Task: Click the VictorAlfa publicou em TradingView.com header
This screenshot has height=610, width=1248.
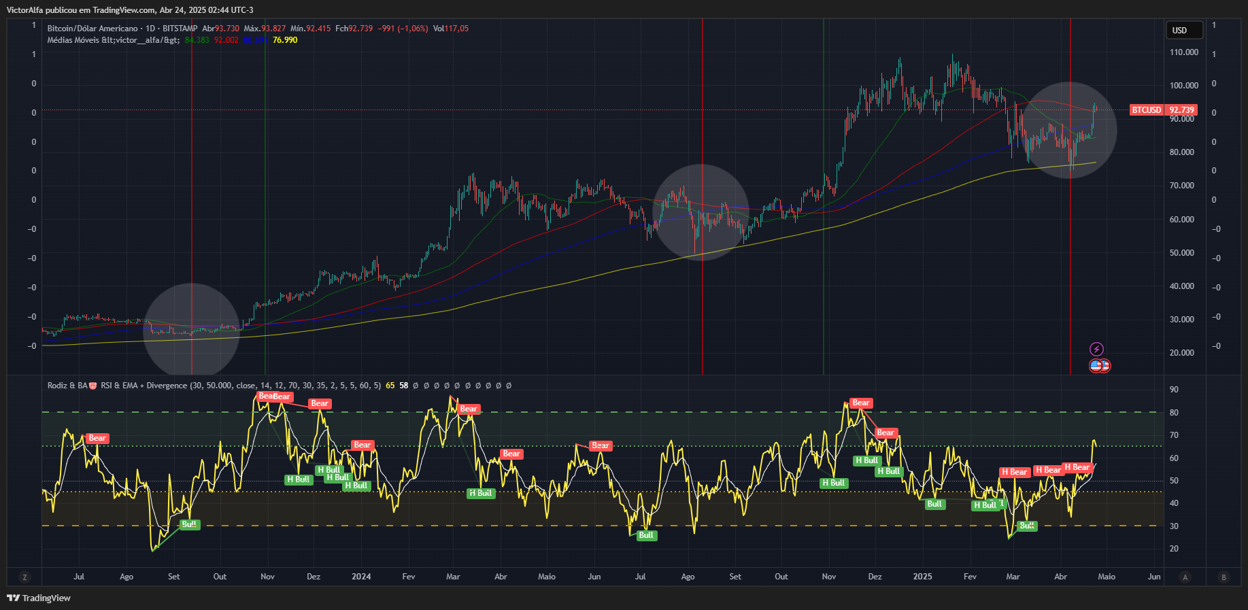Action: point(129,10)
